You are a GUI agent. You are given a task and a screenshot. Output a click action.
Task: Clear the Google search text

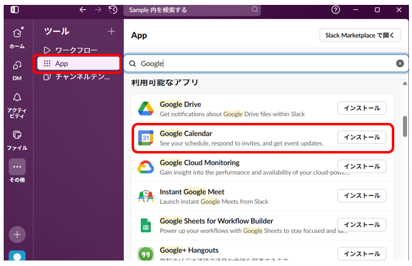(400, 63)
